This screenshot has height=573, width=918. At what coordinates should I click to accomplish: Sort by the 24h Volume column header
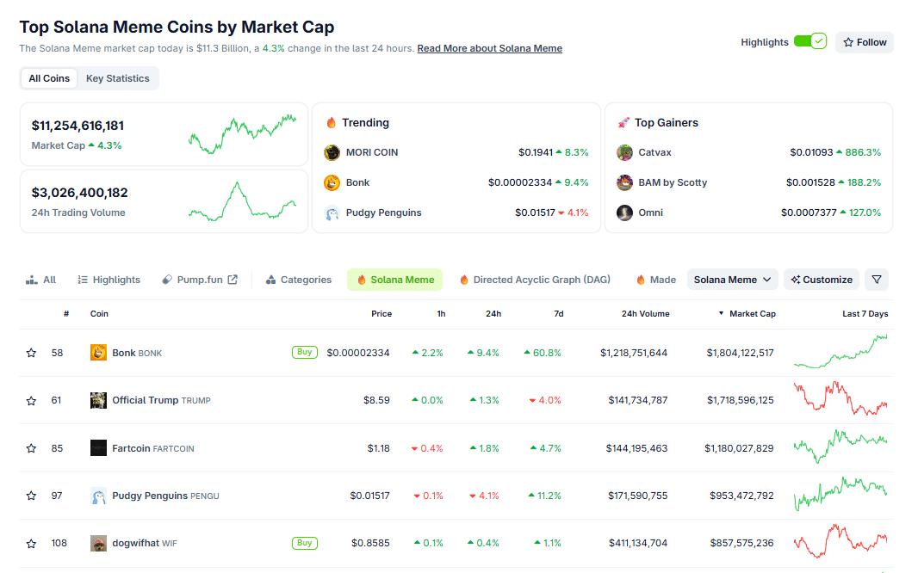(645, 314)
